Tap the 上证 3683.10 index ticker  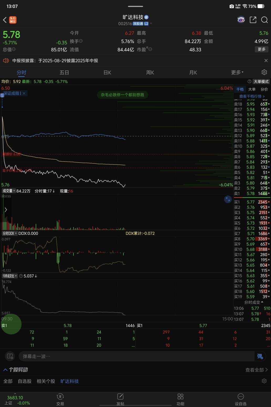[17, 400]
